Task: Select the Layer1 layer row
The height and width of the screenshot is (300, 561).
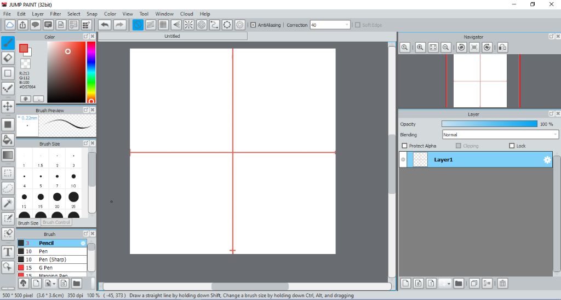Action: click(476, 159)
